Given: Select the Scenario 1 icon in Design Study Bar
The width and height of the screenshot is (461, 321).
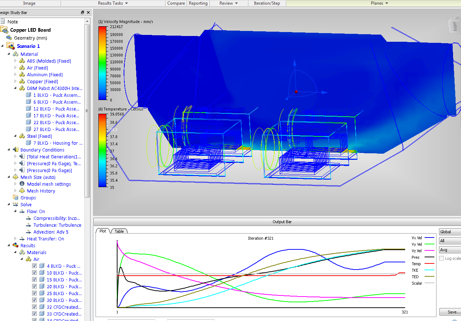Looking at the screenshot, I should [x=10, y=46].
